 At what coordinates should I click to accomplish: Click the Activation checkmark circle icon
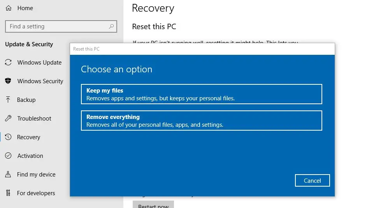[8, 156]
